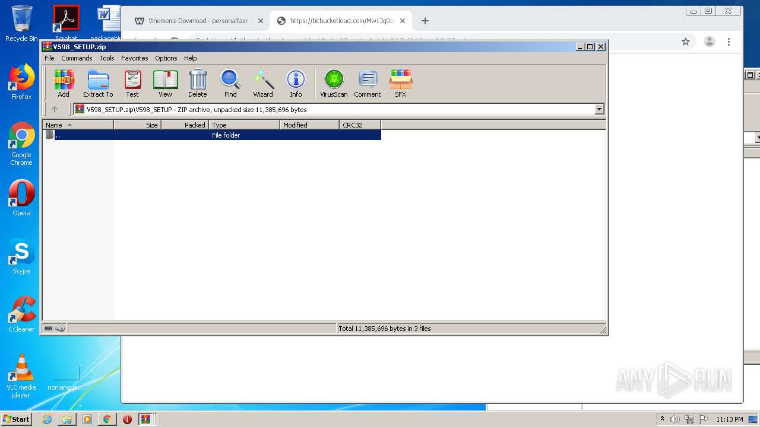Image resolution: width=760 pixels, height=427 pixels.
Task: Open the Tools menu
Action: [x=107, y=58]
